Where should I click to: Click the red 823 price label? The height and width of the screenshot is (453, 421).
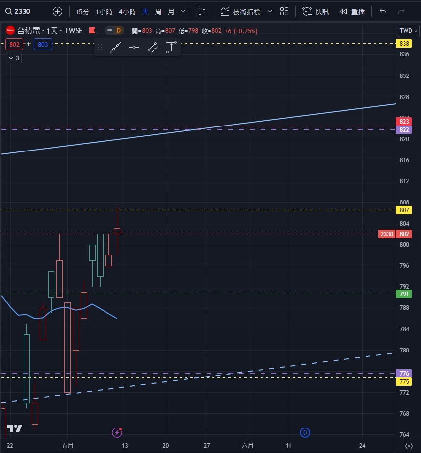[404, 122]
